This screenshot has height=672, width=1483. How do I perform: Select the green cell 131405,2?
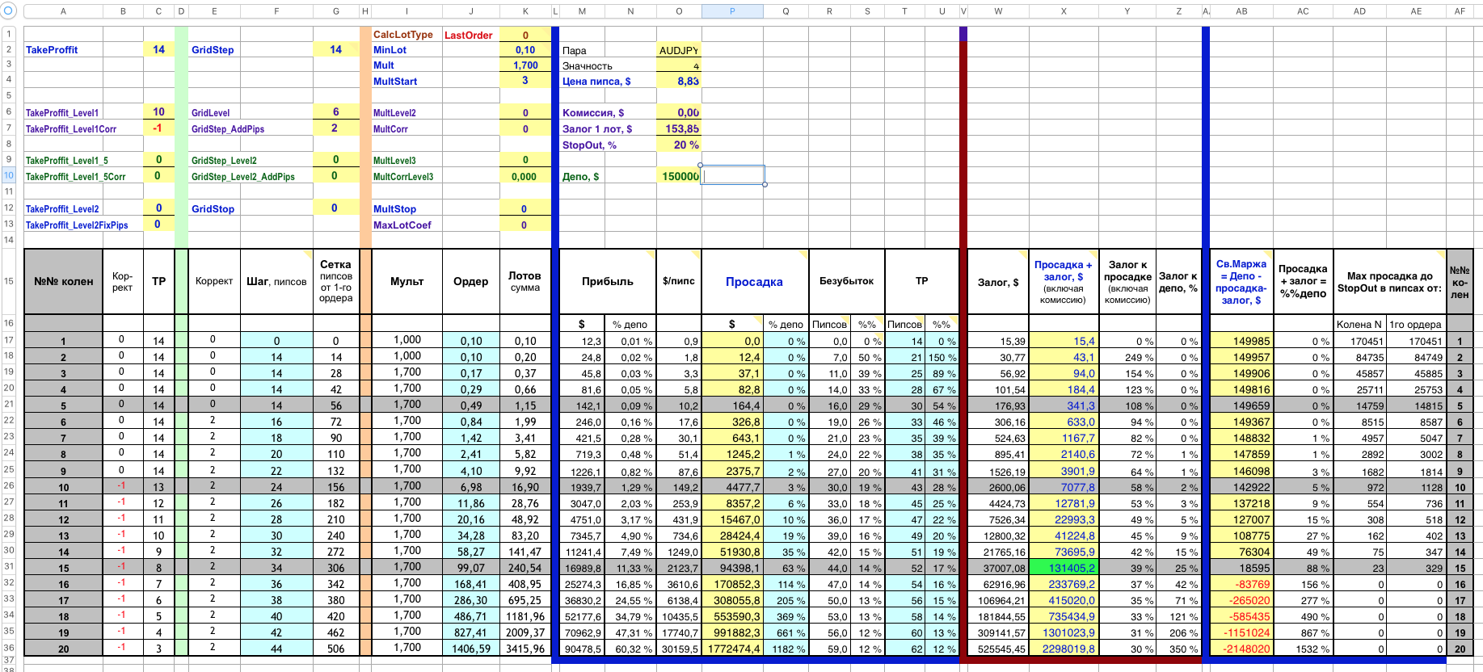(1064, 568)
